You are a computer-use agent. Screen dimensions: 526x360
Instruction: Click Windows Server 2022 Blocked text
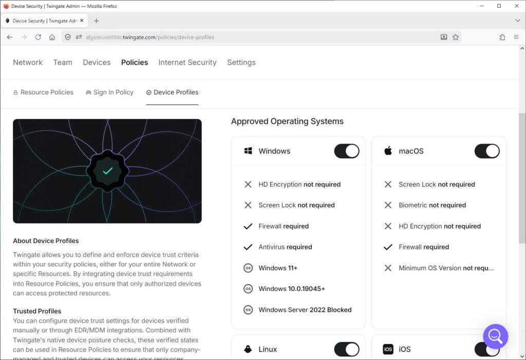tap(305, 310)
